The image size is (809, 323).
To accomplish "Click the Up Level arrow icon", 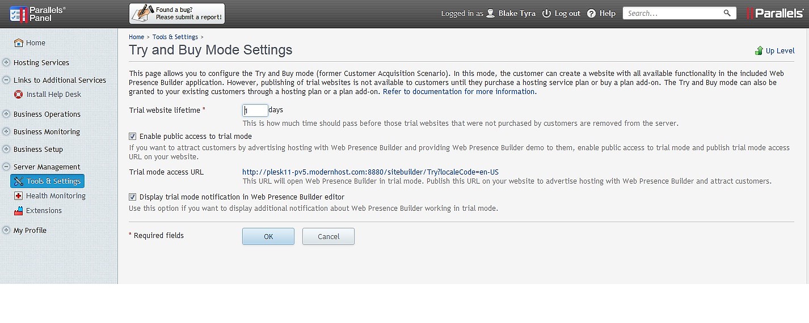I will tap(759, 51).
